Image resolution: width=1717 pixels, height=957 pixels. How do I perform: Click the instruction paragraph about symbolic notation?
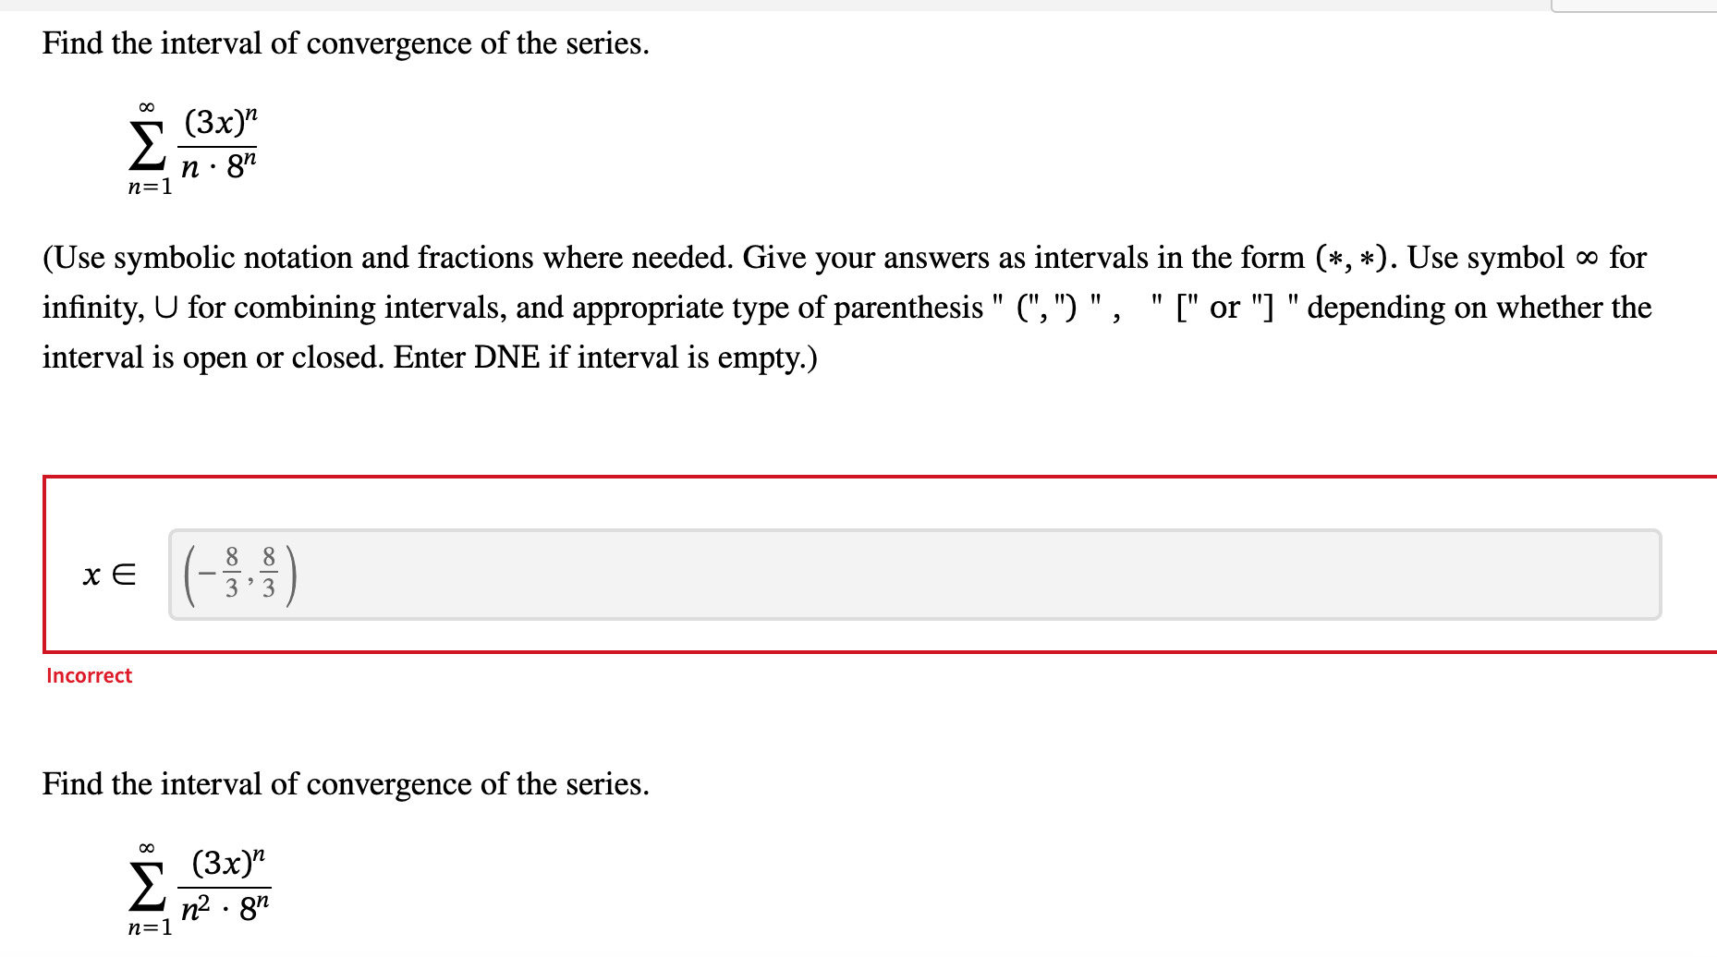coord(832,307)
